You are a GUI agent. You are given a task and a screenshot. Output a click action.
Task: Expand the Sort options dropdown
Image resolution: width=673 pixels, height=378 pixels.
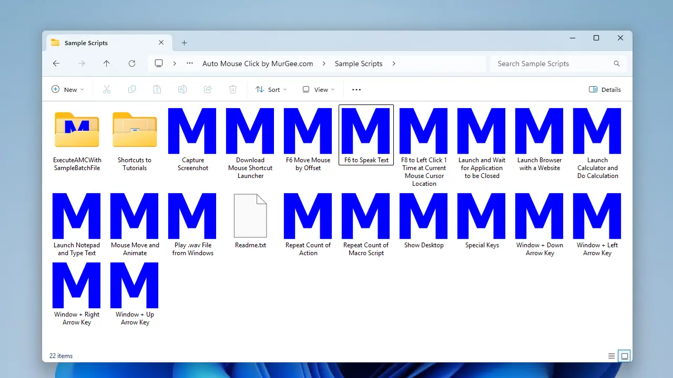271,90
